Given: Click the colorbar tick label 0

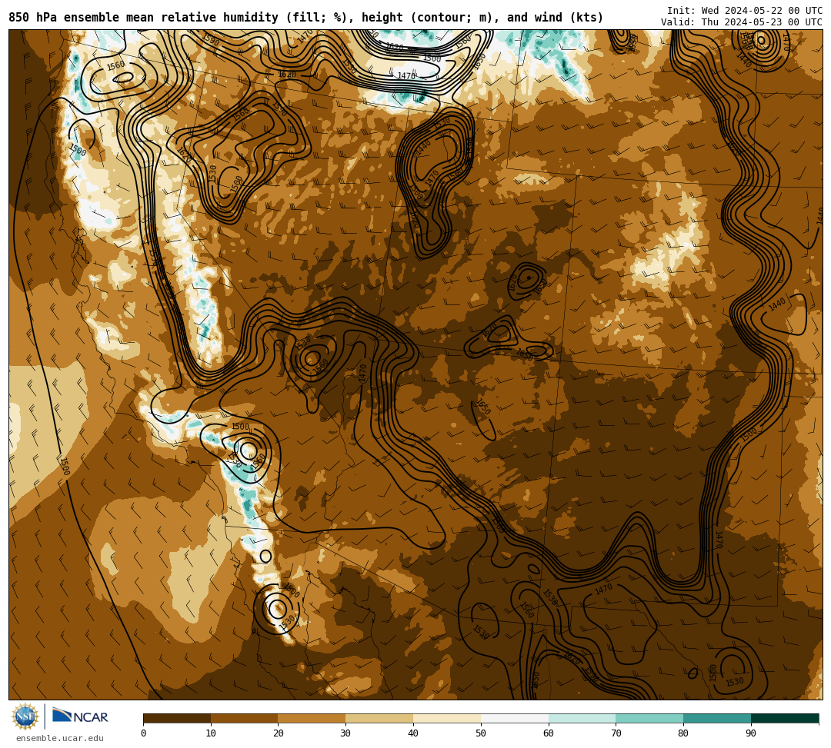Looking at the screenshot, I should click(x=144, y=733).
